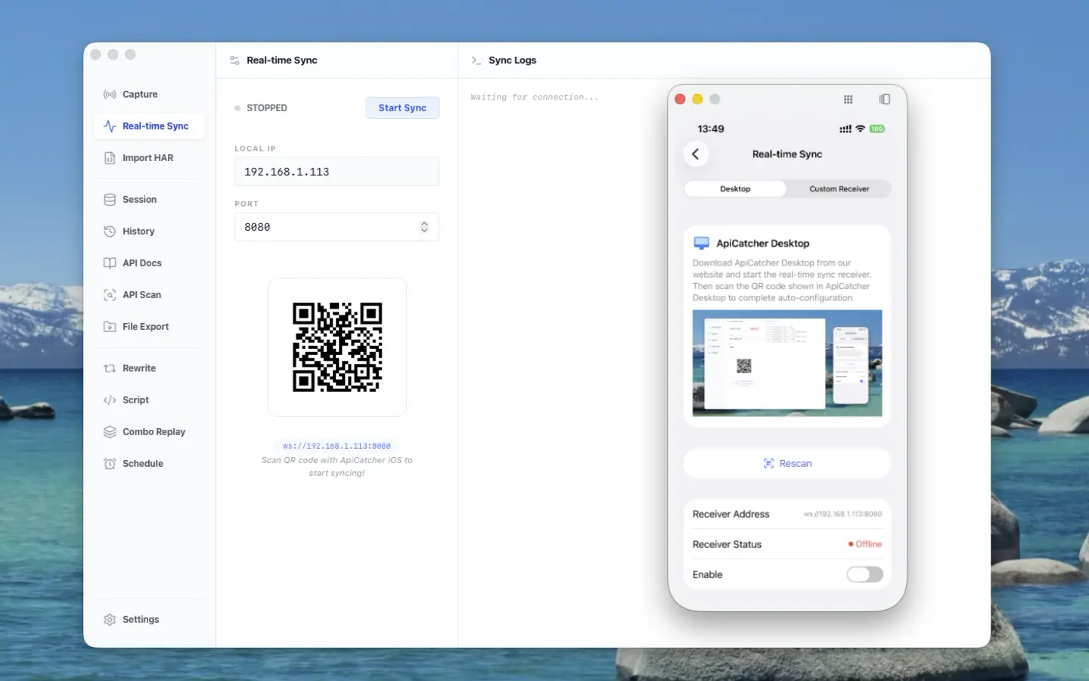Select the Custom Receiver tab
The image size is (1089, 681).
[x=839, y=189]
